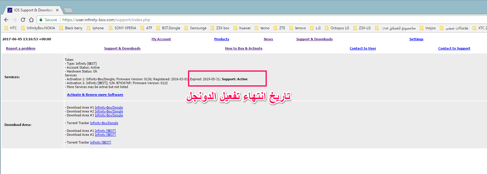Open second-row Support & Downloads link
This screenshot has height=174, width=487.
pyautogui.click(x=122, y=48)
